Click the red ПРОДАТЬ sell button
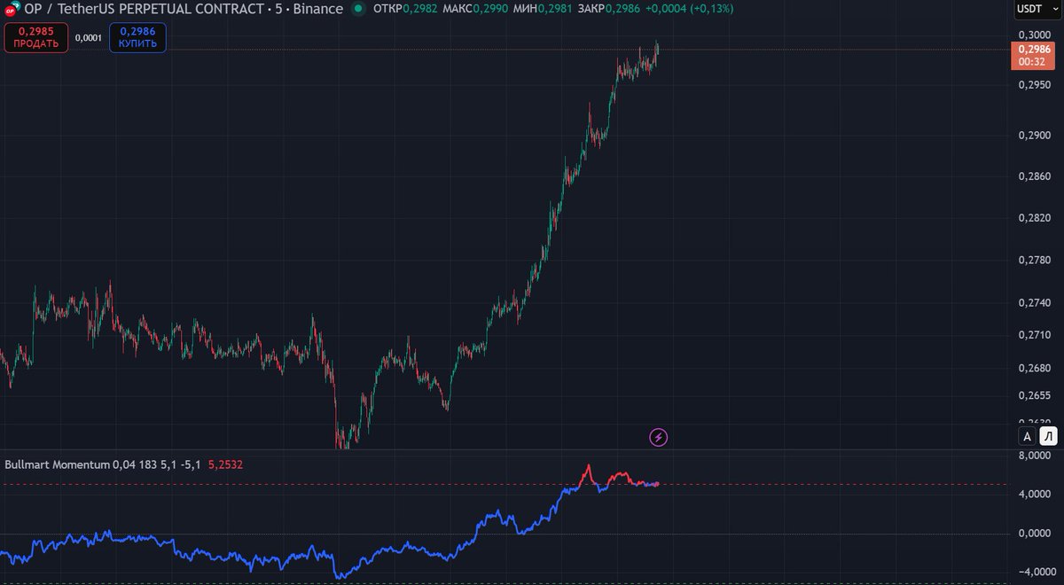 tap(36, 37)
